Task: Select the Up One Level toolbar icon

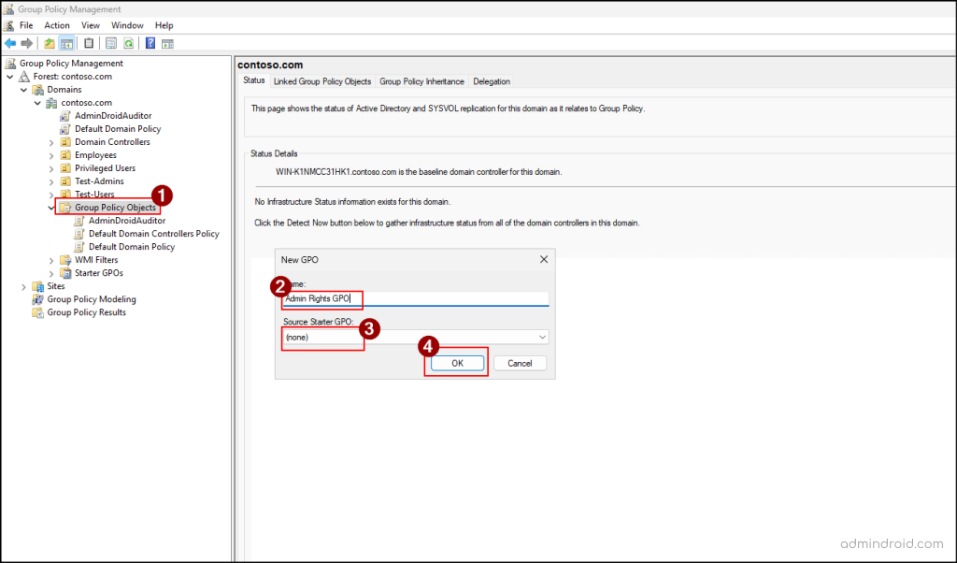Action: pos(49,42)
